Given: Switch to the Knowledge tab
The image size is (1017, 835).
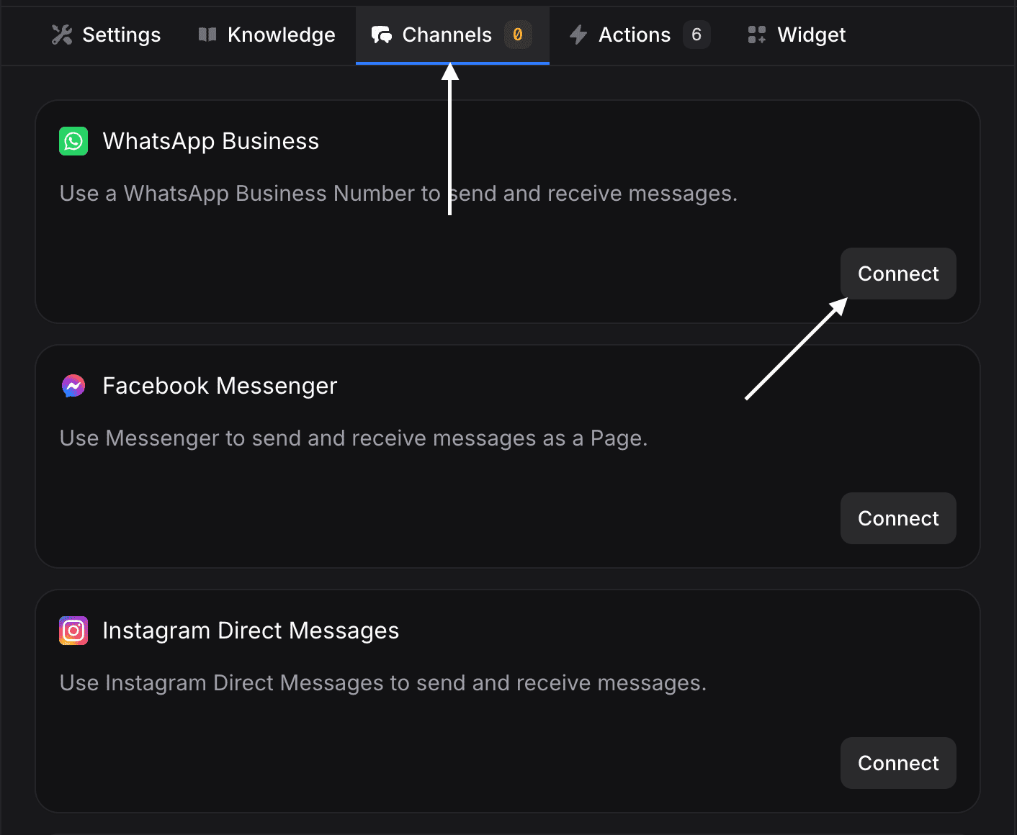Looking at the screenshot, I should pyautogui.click(x=266, y=35).
